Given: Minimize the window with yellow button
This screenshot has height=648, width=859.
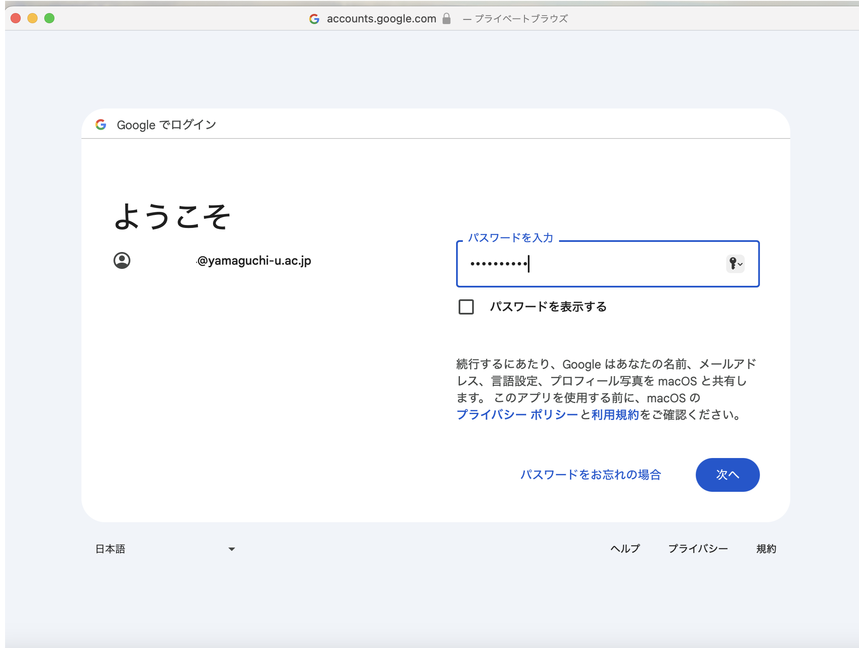Looking at the screenshot, I should coord(32,18).
